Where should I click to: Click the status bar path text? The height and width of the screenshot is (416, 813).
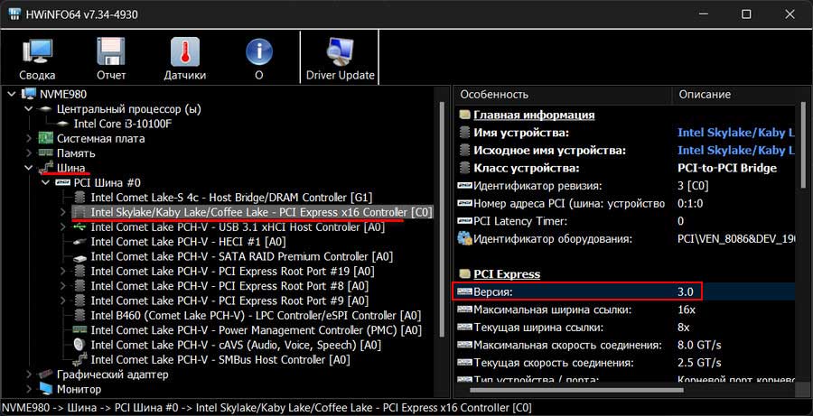tap(266, 407)
